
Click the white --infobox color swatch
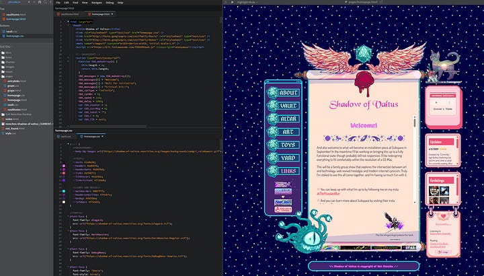pyautogui.click(x=64, y=202)
